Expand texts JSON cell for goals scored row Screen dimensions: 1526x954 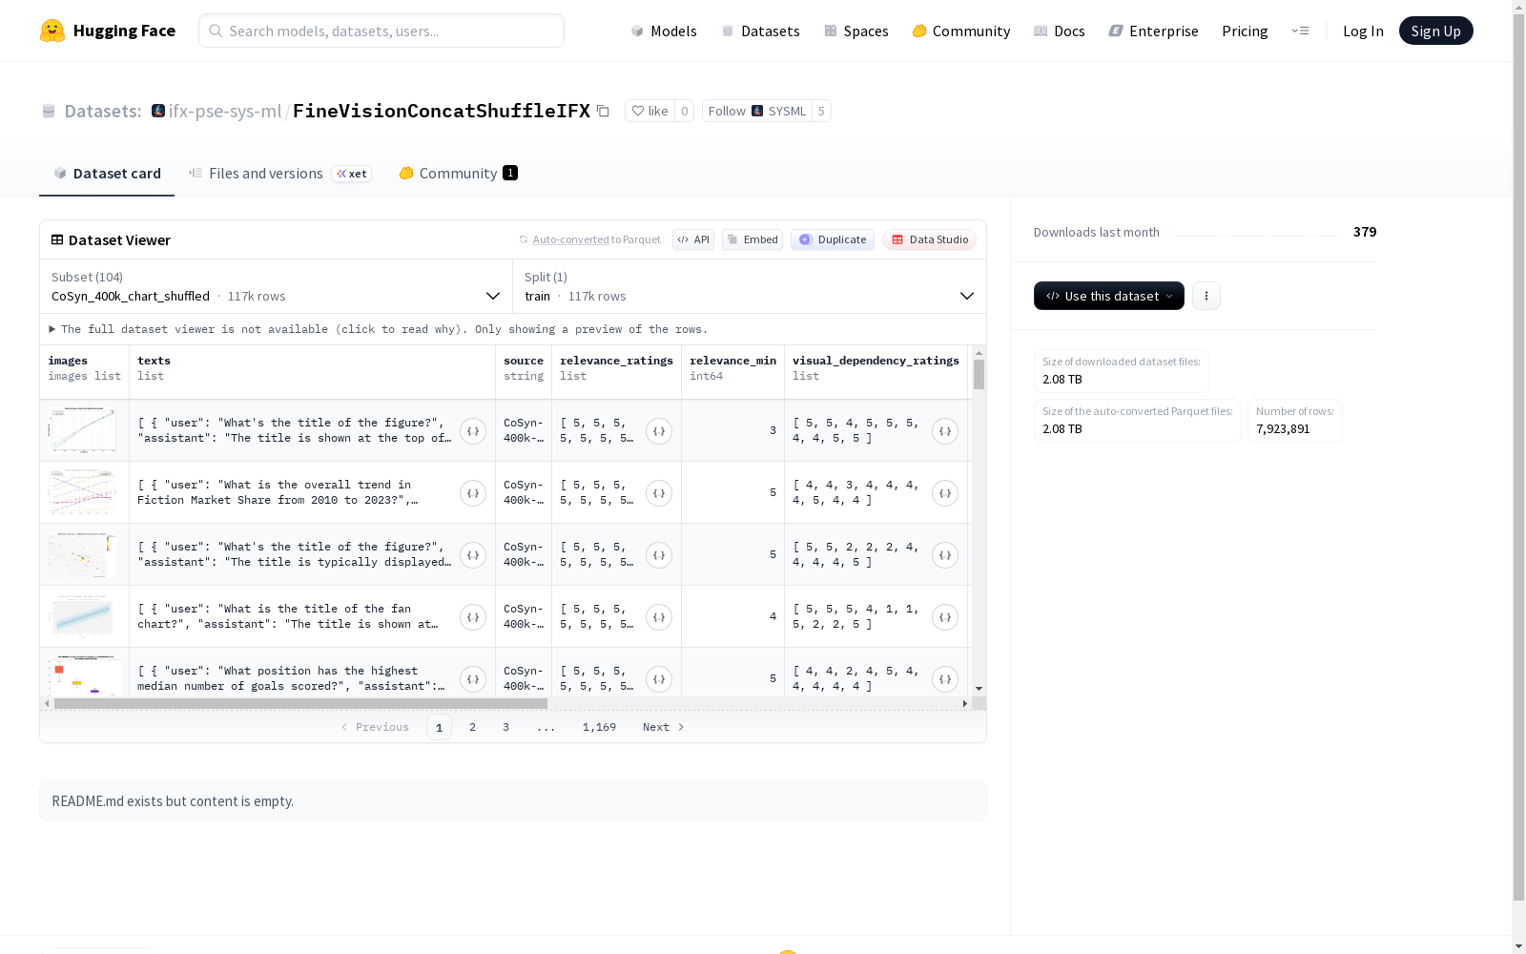click(473, 679)
